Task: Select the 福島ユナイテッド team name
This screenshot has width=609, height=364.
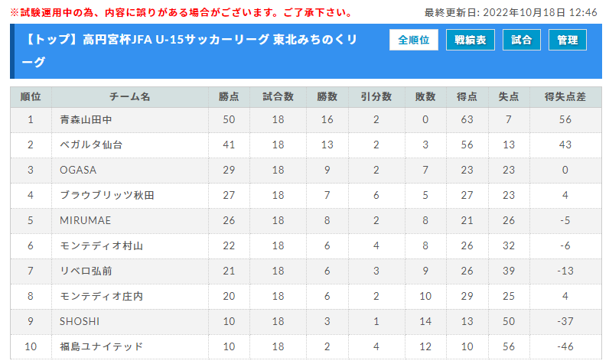Action: (x=101, y=346)
